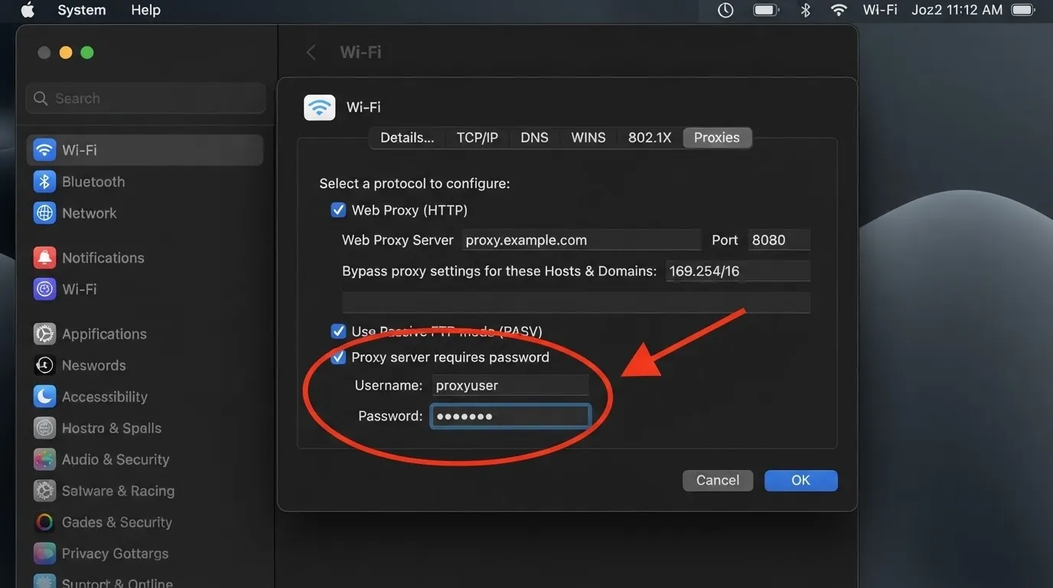This screenshot has height=588, width=1053.
Task: Click the Web Proxy Server field
Action: (x=581, y=240)
